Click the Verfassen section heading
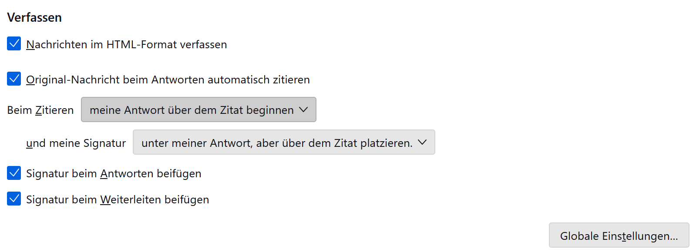This screenshot has height=252, width=693. [x=34, y=17]
